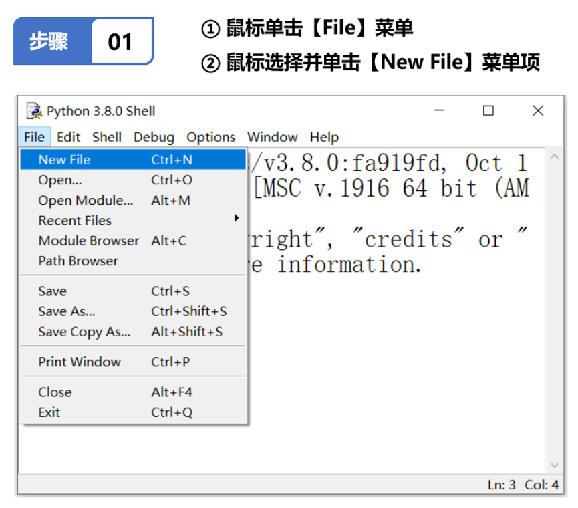Open the Debug menu
The height and width of the screenshot is (508, 578).
tap(154, 137)
